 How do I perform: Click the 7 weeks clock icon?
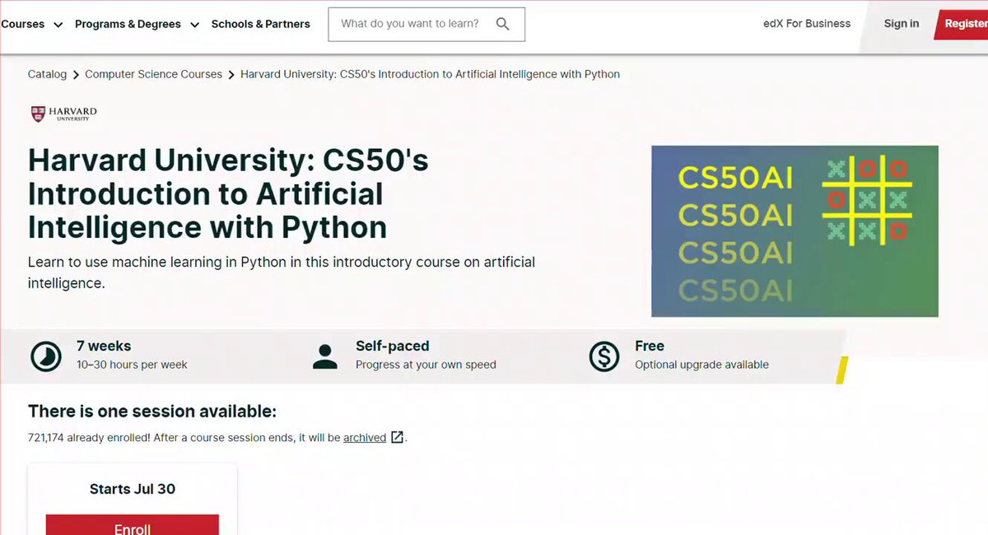pos(45,356)
